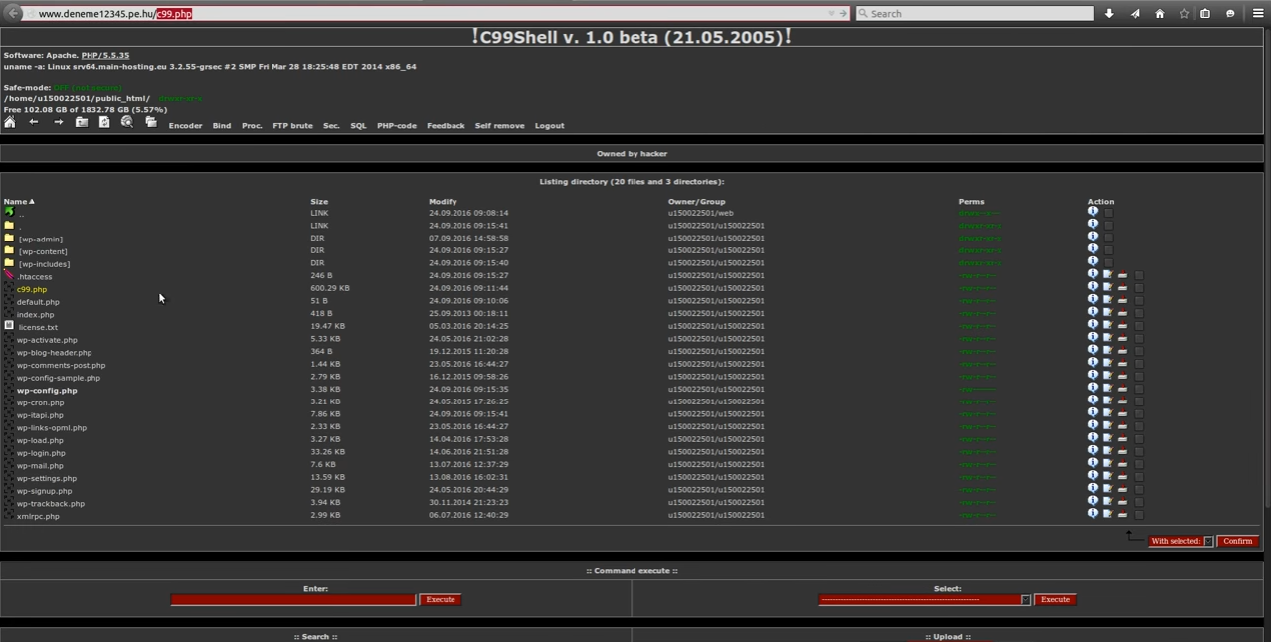The width and height of the screenshot is (1271, 642).
Task: Click the shell Home icon
Action: tap(10, 122)
